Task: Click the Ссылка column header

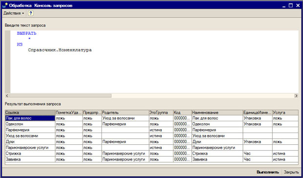Action: click(x=30, y=112)
